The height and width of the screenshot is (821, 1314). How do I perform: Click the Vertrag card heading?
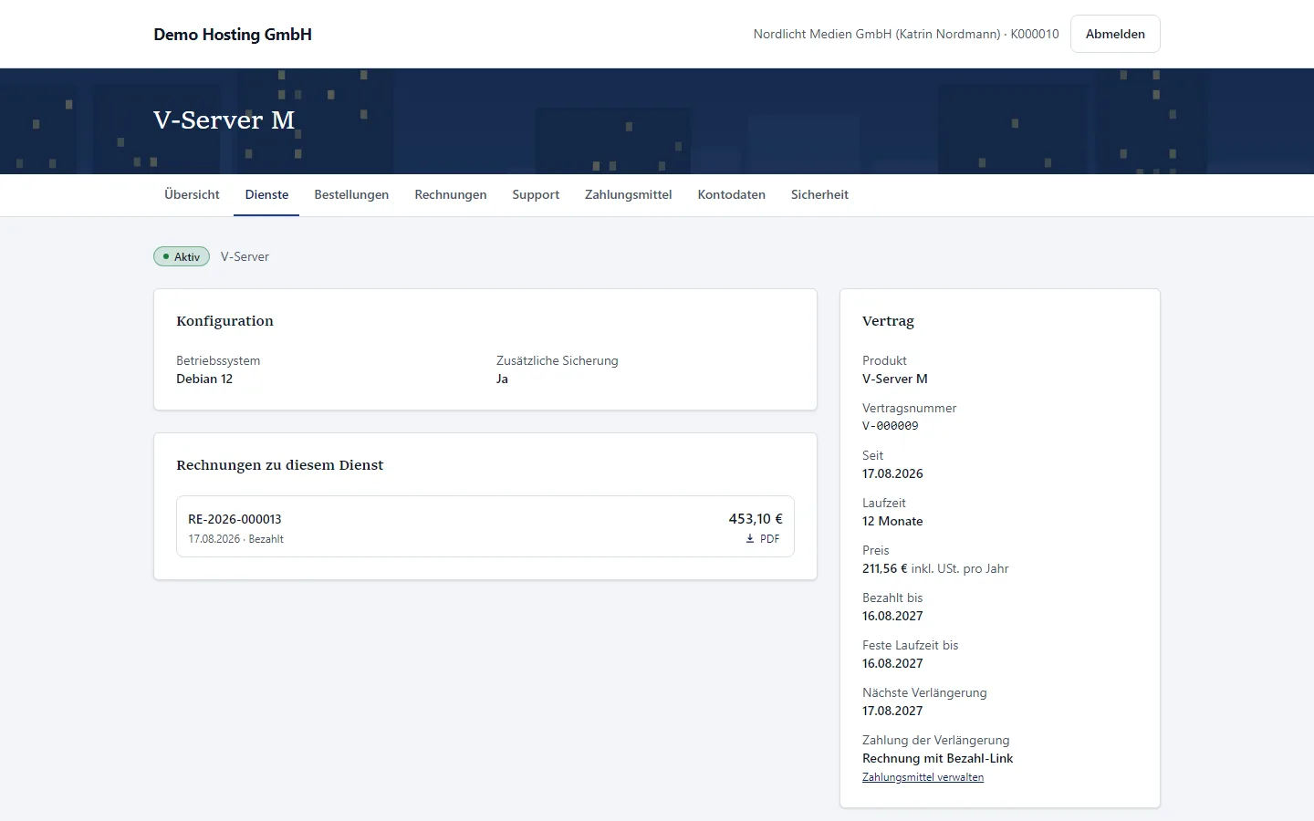coord(888,321)
